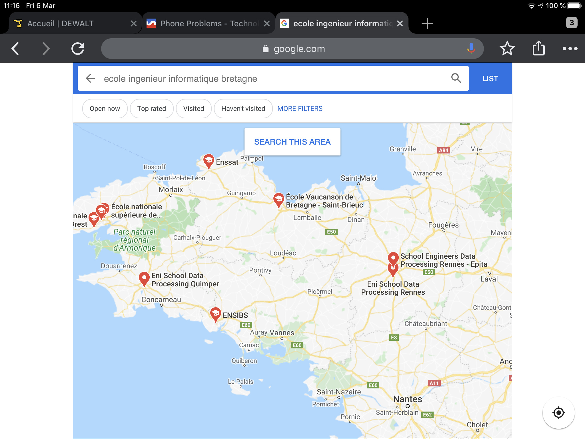This screenshot has height=439, width=585.
Task: Center map on my location
Action: click(x=558, y=412)
